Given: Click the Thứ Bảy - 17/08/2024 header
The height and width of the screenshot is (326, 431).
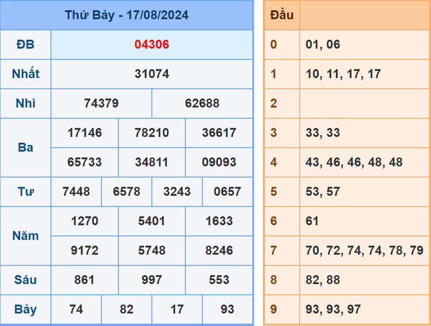Looking at the screenshot, I should click(127, 15).
